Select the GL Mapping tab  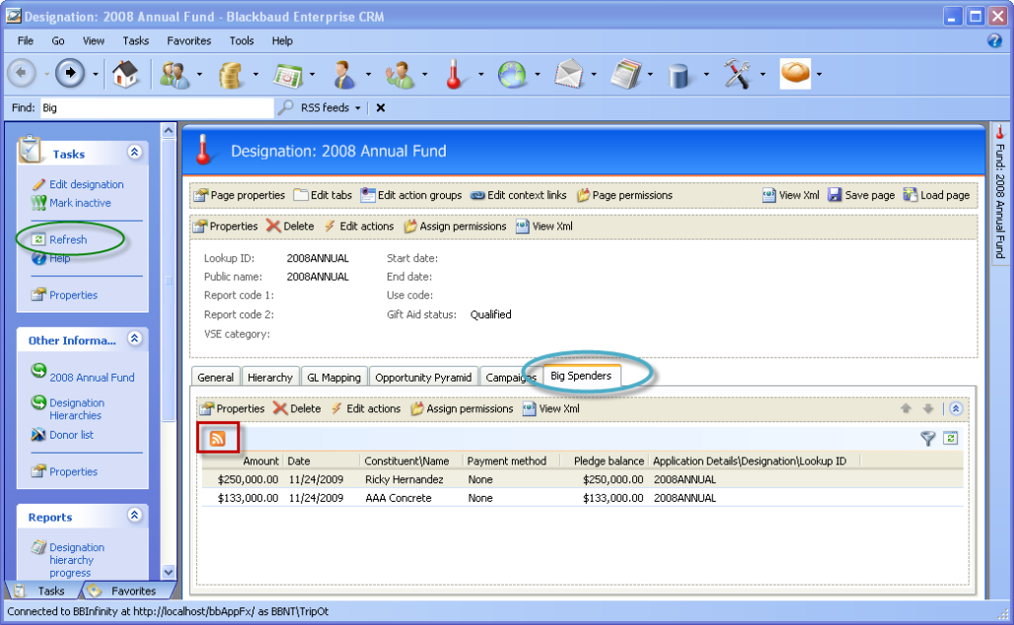pyautogui.click(x=333, y=378)
